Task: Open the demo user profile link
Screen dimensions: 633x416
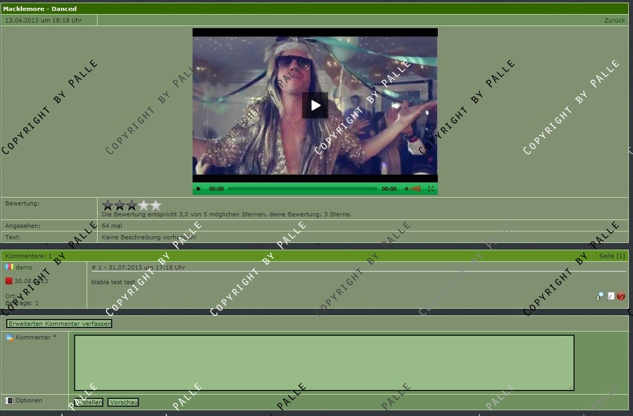Action: (x=24, y=267)
